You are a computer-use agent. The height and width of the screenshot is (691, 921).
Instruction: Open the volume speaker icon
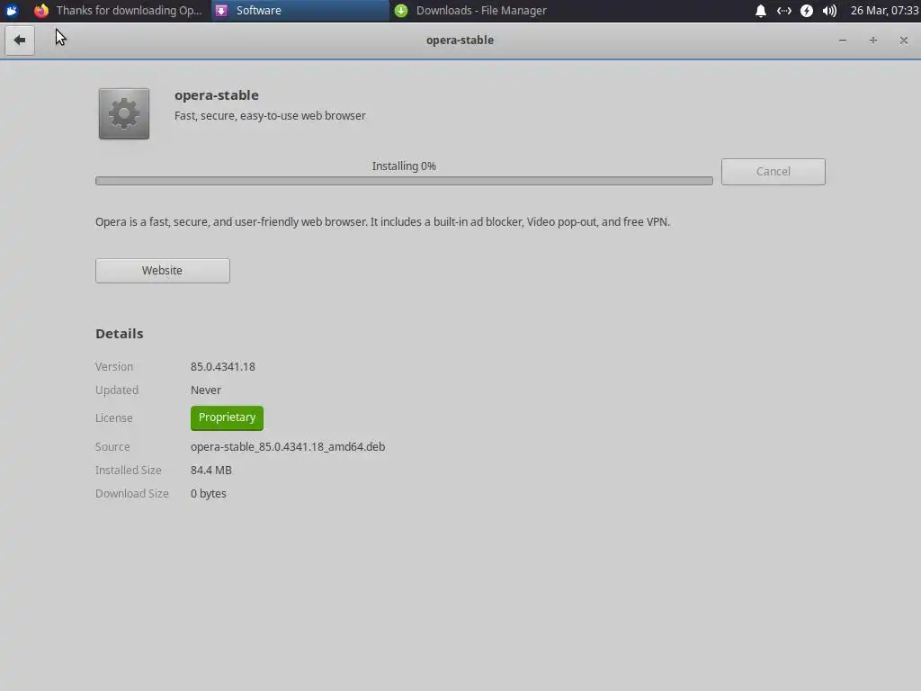[829, 11]
